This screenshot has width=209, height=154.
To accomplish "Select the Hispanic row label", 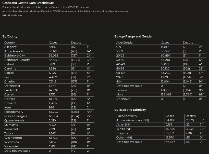I will (x=122, y=133).
